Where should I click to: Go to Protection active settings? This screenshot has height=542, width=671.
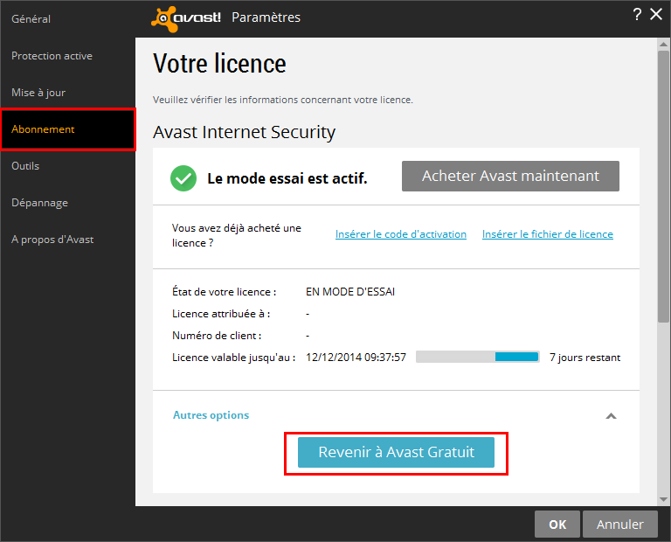pyautogui.click(x=52, y=56)
